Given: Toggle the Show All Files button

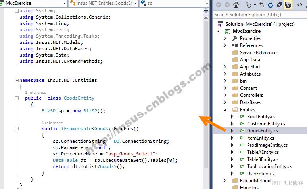Looking at the screenshot, I should [288, 5].
